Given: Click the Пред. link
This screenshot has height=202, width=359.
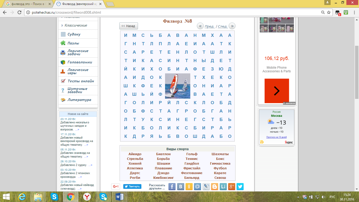Looking at the screenshot, I should pos(209,26).
